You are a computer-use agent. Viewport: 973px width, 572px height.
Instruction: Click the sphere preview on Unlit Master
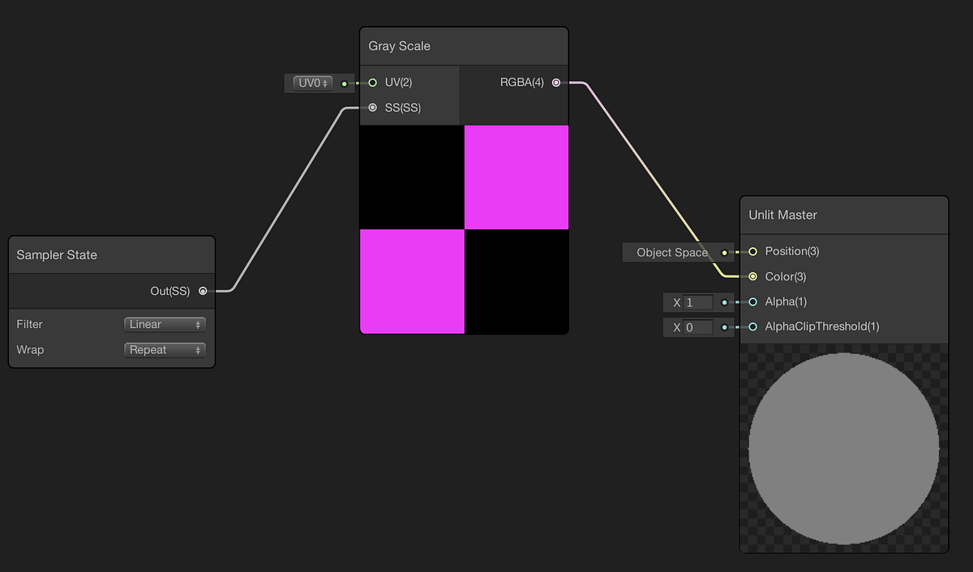843,450
